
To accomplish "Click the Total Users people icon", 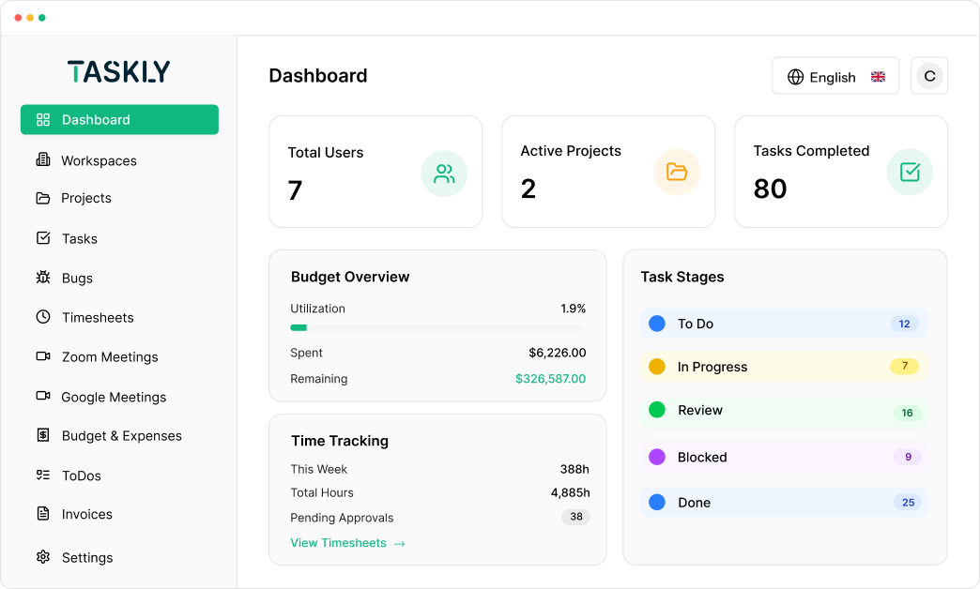I will [444, 174].
